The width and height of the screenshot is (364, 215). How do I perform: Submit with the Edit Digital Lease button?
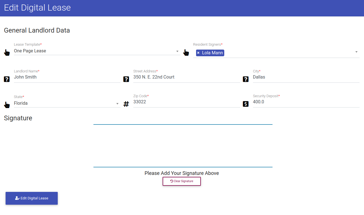click(x=32, y=198)
